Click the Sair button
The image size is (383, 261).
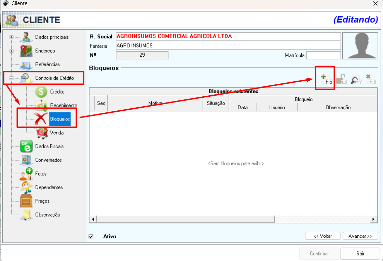360,253
